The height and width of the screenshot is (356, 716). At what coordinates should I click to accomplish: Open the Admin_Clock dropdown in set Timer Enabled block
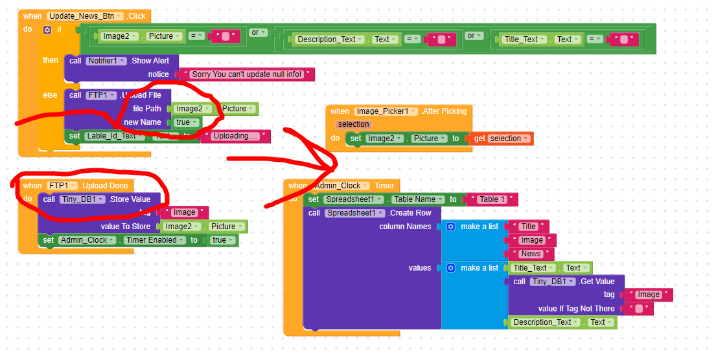coord(86,240)
